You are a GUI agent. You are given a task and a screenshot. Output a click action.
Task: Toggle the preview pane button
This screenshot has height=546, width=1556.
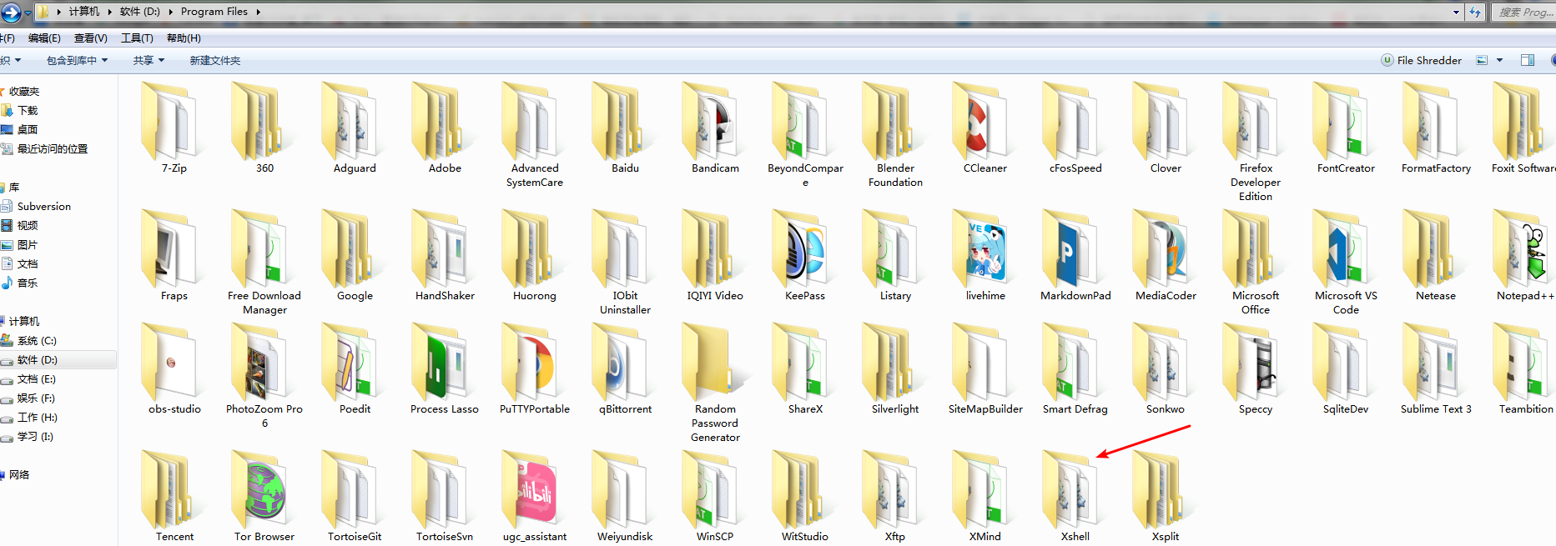click(1528, 60)
